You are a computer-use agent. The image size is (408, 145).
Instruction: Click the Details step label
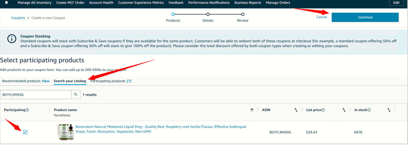(x=208, y=21)
